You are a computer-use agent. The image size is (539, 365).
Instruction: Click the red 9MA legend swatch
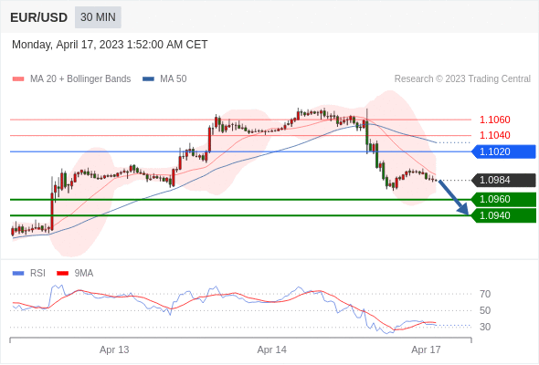(62, 274)
